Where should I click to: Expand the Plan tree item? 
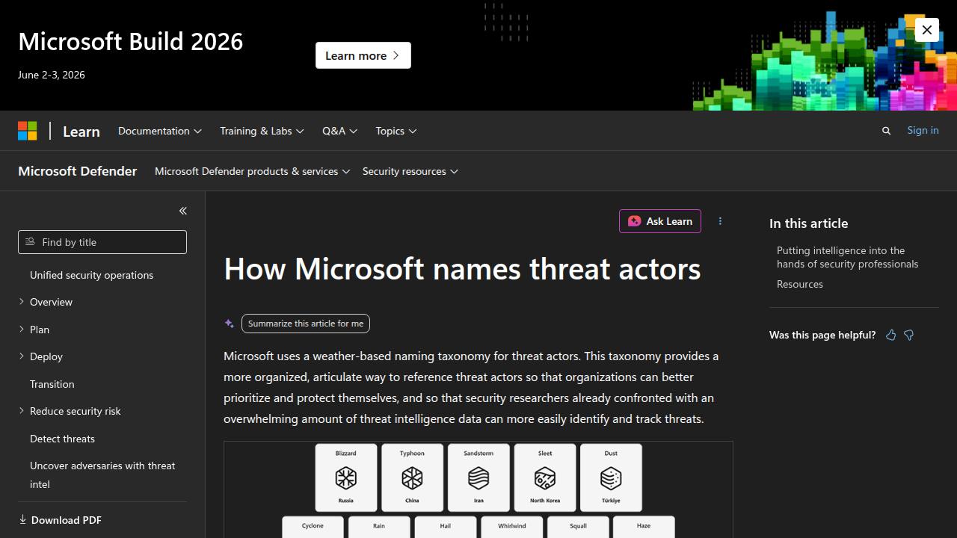pyautogui.click(x=22, y=330)
